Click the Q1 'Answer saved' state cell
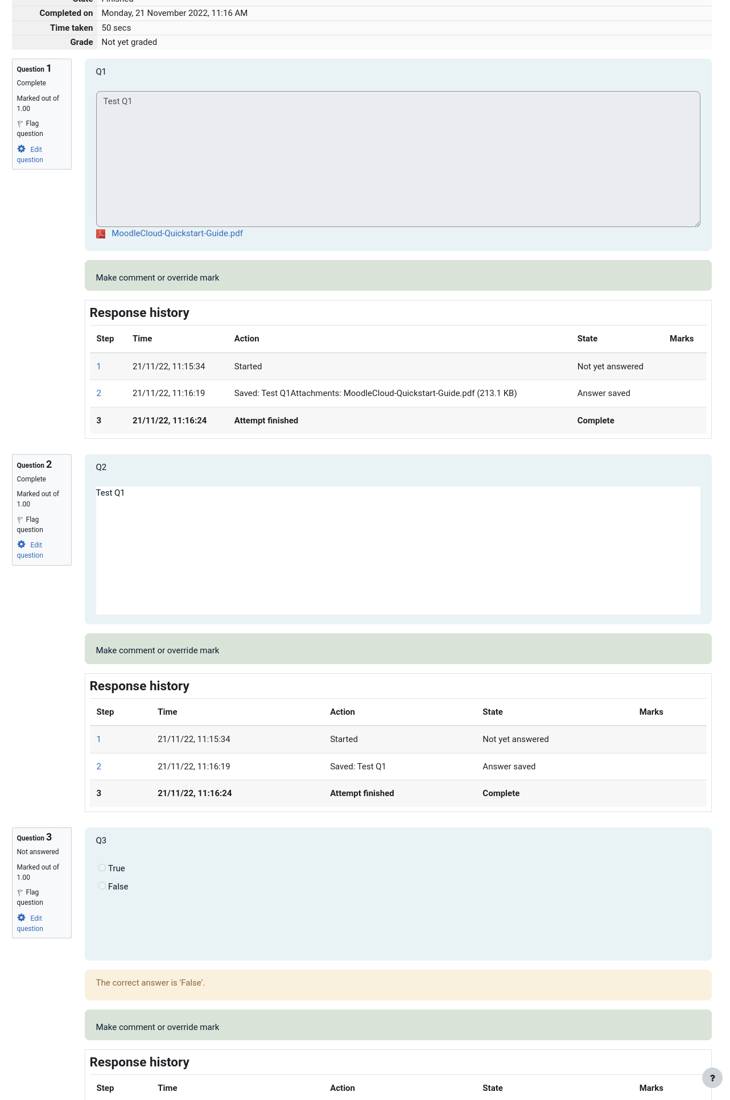 point(604,393)
